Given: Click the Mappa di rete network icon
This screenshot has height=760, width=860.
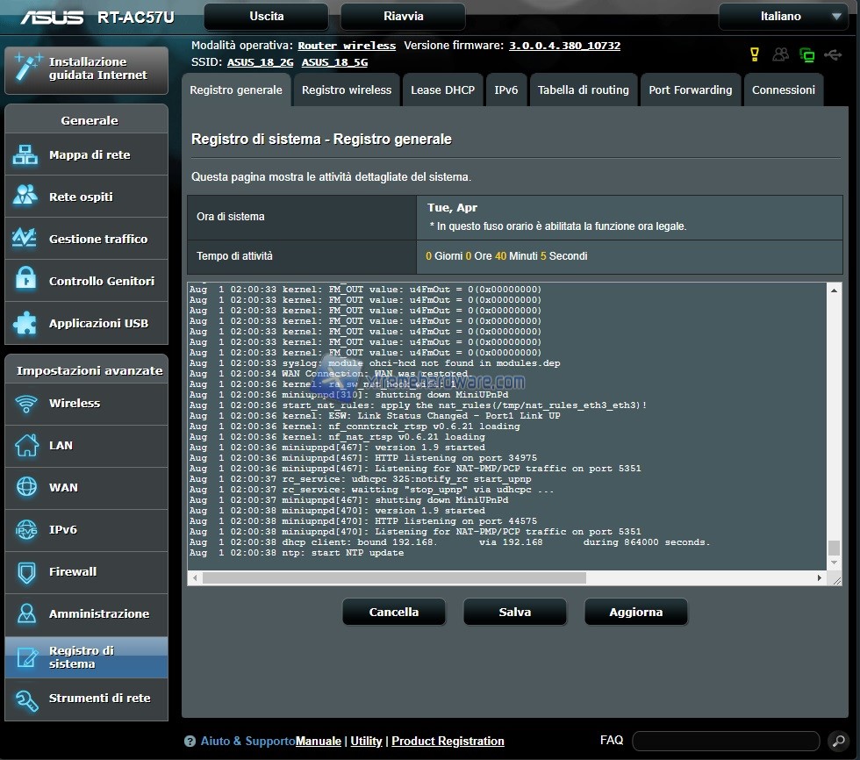Looking at the screenshot, I should [x=25, y=155].
